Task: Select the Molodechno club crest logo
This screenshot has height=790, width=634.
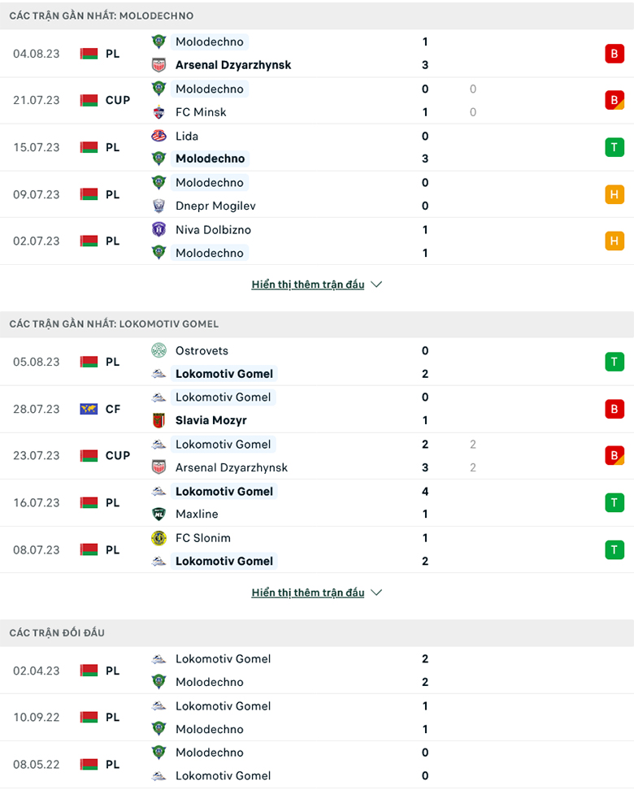Action: coord(158,41)
